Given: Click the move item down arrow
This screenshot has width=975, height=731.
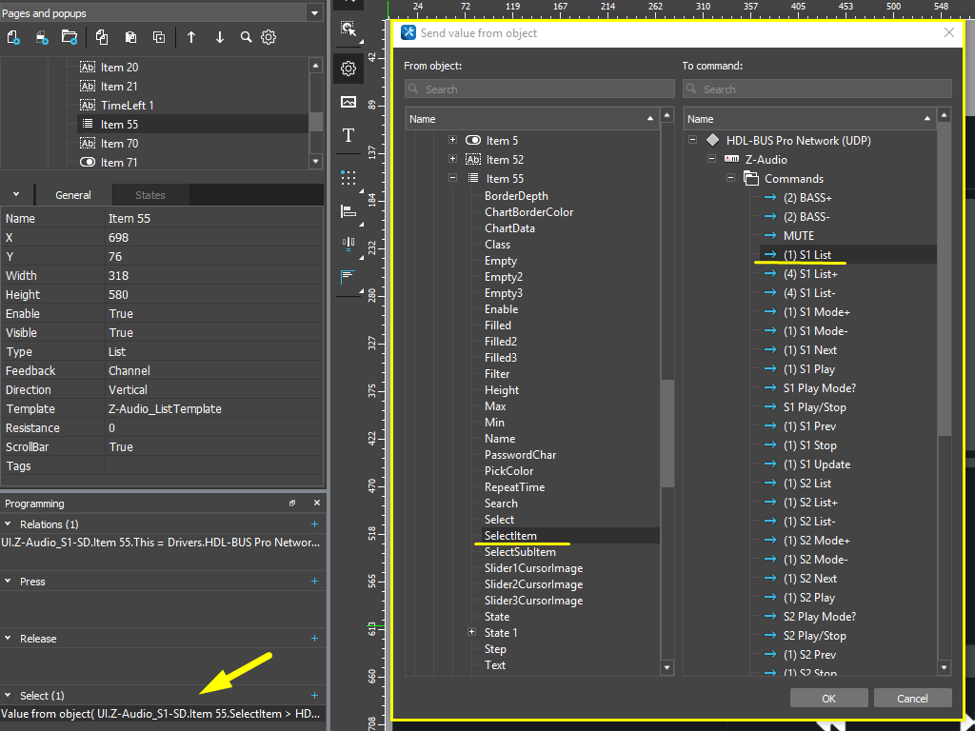Looking at the screenshot, I should (x=220, y=37).
